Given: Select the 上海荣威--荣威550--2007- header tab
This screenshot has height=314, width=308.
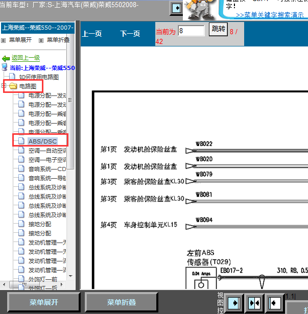Looking at the screenshot, I should point(38,28).
